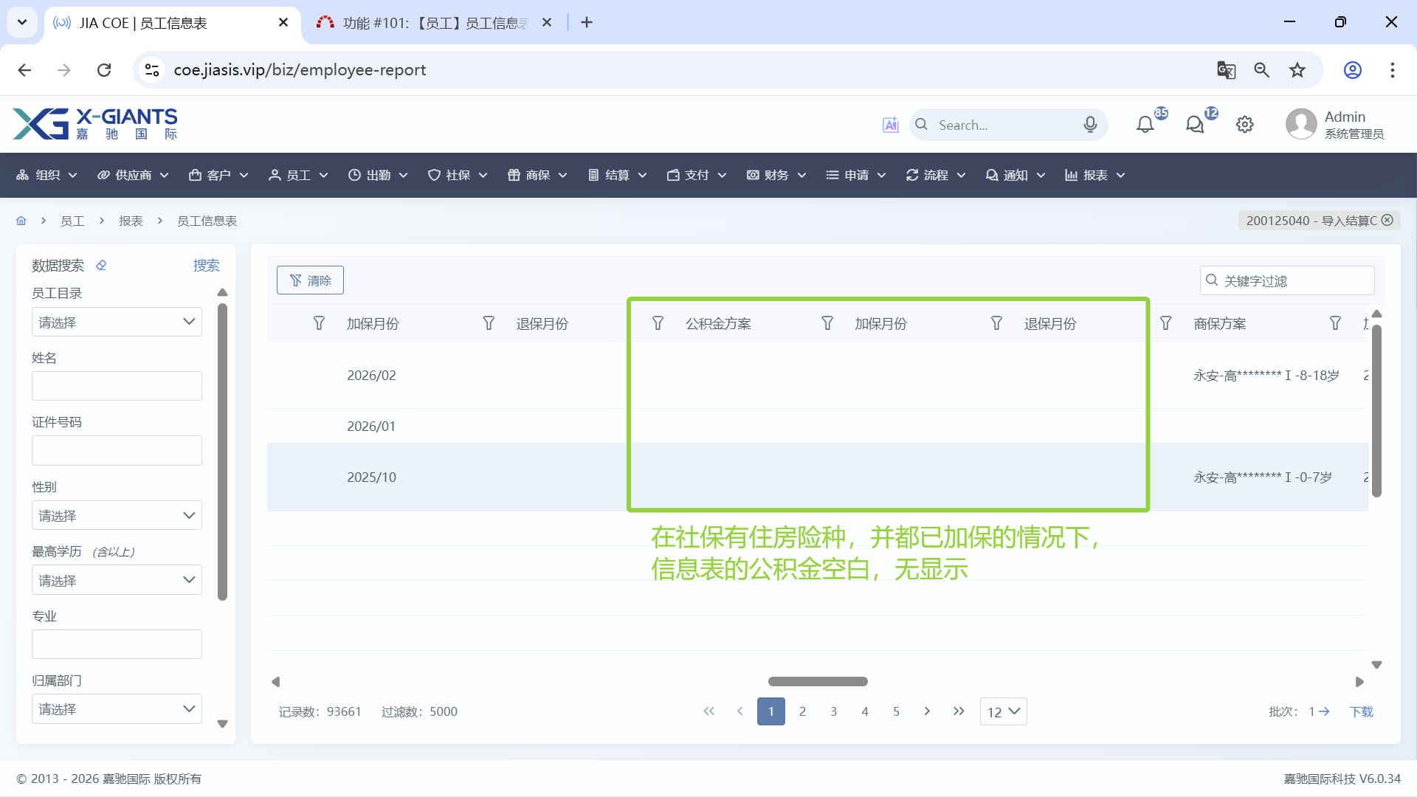This screenshot has height=797, width=1417.
Task: Close the 200125040 导入结算 tag
Action: click(1387, 220)
